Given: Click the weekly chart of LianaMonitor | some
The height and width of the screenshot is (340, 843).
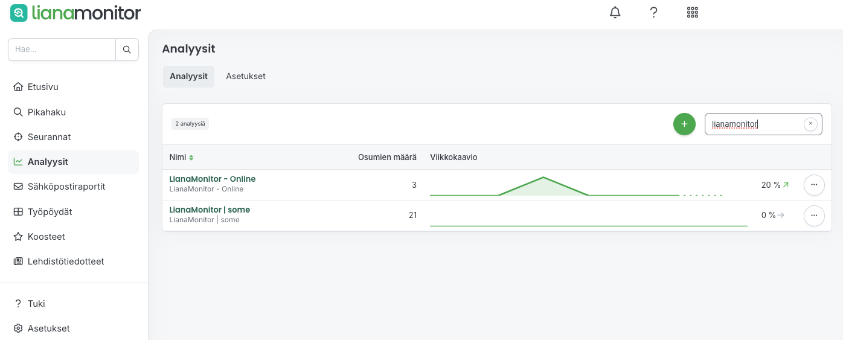Looking at the screenshot, I should pos(589,217).
